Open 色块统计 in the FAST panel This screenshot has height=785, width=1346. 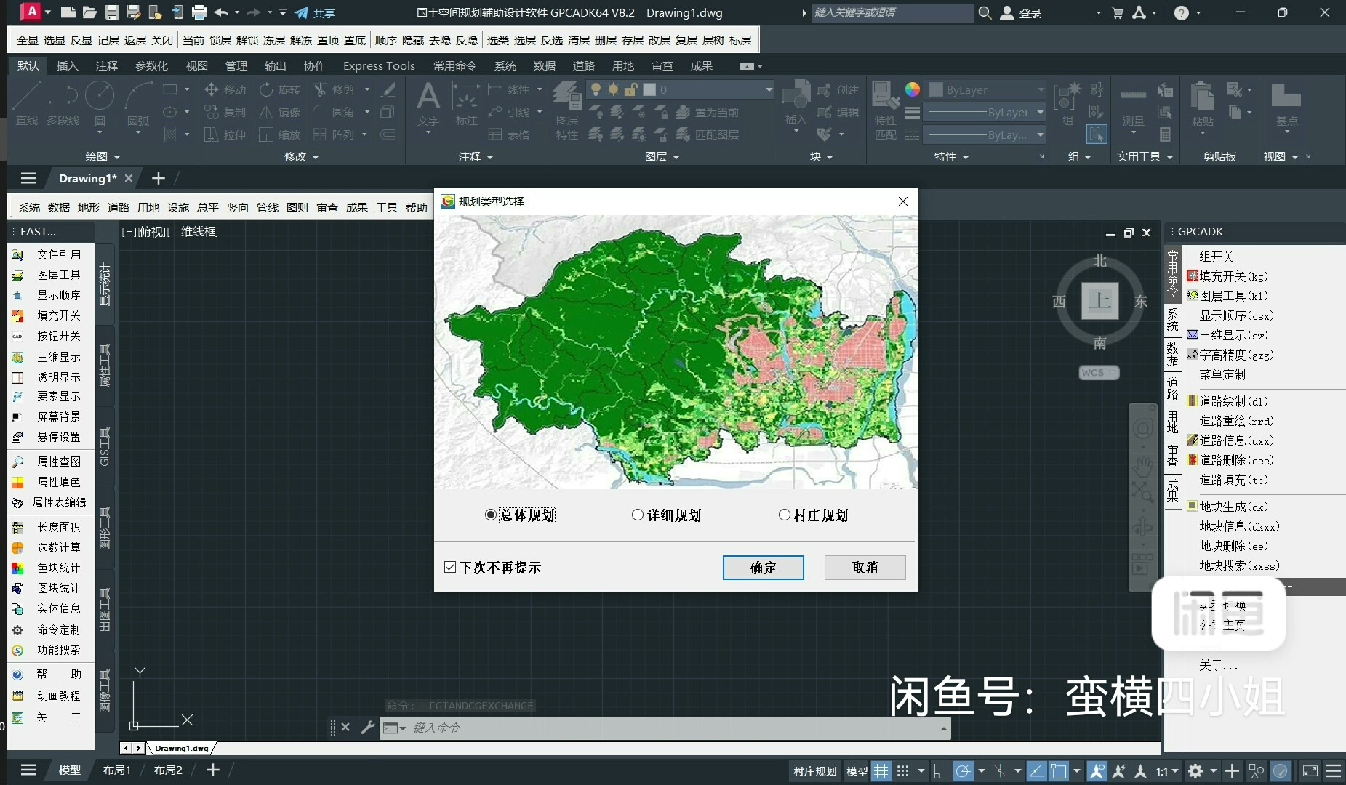pyautogui.click(x=58, y=568)
